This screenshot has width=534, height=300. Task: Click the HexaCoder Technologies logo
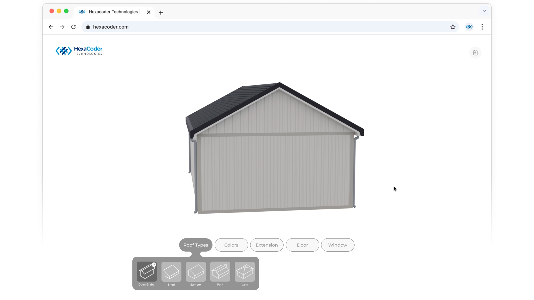pyautogui.click(x=79, y=51)
